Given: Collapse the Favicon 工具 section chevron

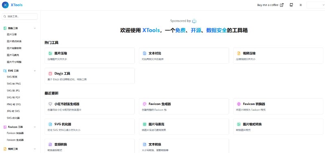Looking at the screenshot, I should click(35, 127).
